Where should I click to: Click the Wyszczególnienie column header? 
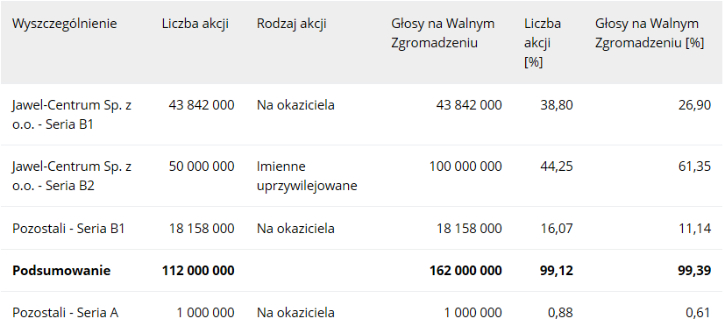(x=64, y=24)
